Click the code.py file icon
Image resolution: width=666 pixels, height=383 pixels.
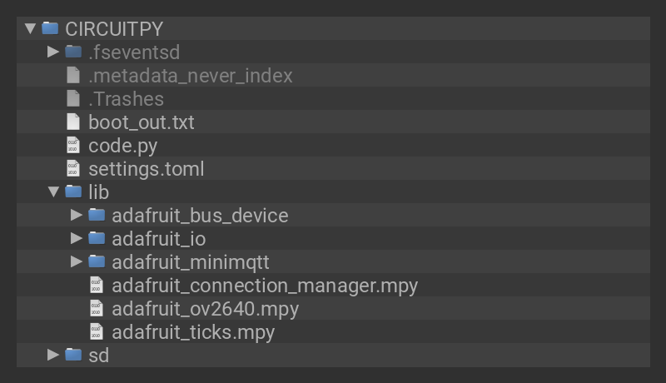[73, 145]
